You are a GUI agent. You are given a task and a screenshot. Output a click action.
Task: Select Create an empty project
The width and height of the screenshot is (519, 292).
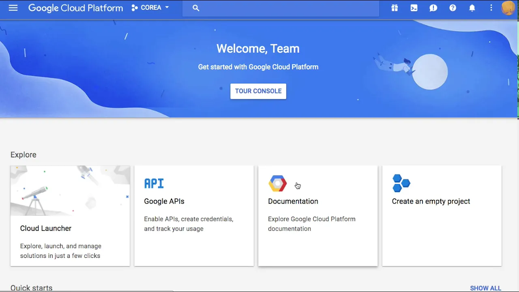(431, 201)
